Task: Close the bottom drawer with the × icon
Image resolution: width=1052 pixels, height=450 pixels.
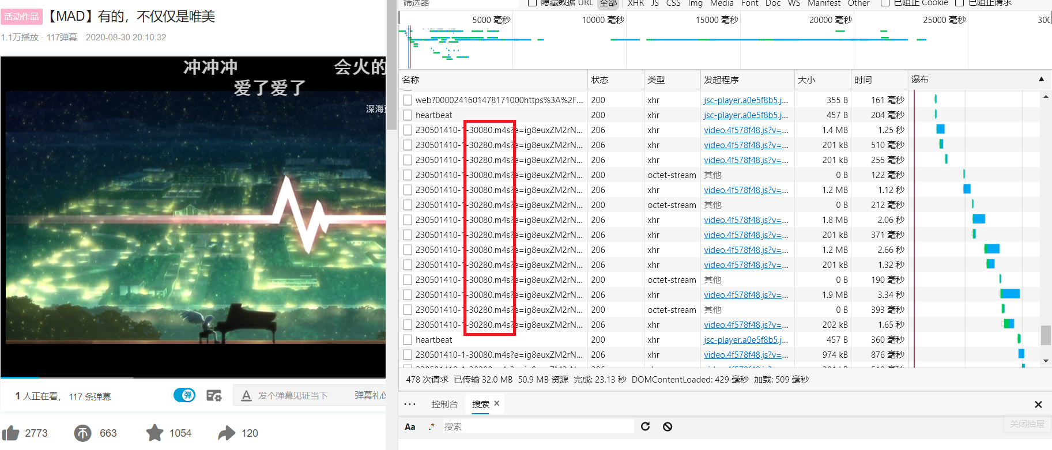Action: pyautogui.click(x=1038, y=404)
